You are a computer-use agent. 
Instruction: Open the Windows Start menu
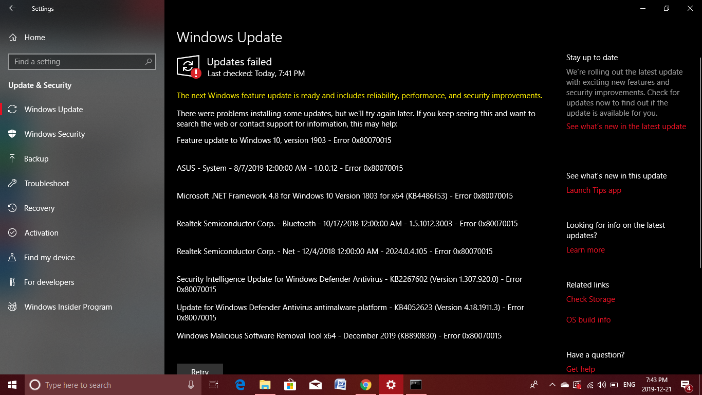[x=12, y=385]
